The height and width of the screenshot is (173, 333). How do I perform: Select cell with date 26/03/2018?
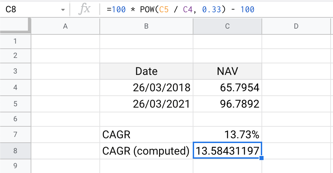(x=146, y=87)
